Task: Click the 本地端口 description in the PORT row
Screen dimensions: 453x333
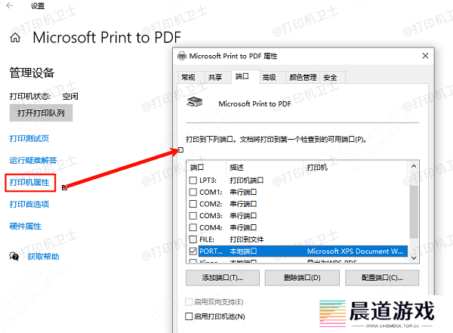Action: tap(243, 251)
